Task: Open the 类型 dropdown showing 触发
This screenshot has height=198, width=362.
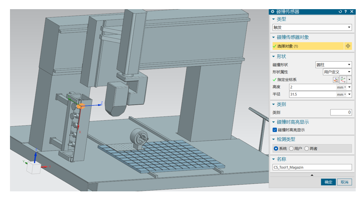Action: click(x=312, y=27)
